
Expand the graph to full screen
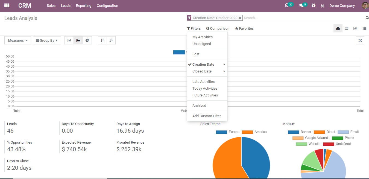pos(360,40)
